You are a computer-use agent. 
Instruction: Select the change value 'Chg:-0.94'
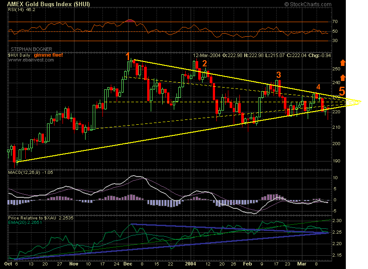(319, 55)
